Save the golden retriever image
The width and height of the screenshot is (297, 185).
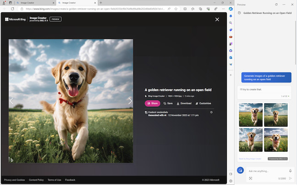pos(168,103)
